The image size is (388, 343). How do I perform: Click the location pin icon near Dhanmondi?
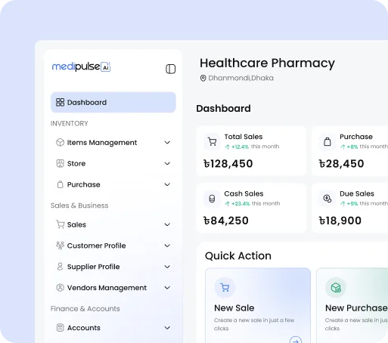(203, 78)
